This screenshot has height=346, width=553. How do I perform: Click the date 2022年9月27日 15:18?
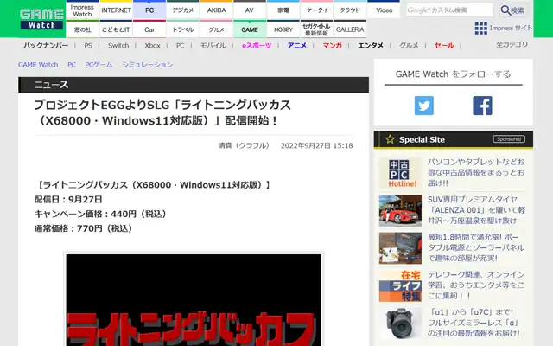pyautogui.click(x=317, y=145)
